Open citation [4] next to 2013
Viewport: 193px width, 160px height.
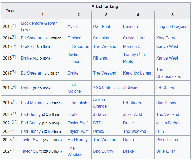pyautogui.click(x=14, y=25)
